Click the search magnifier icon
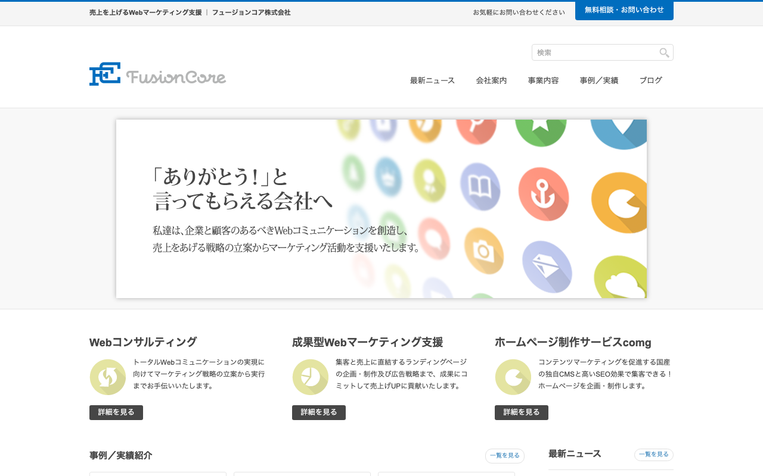This screenshot has height=476, width=763. click(664, 53)
